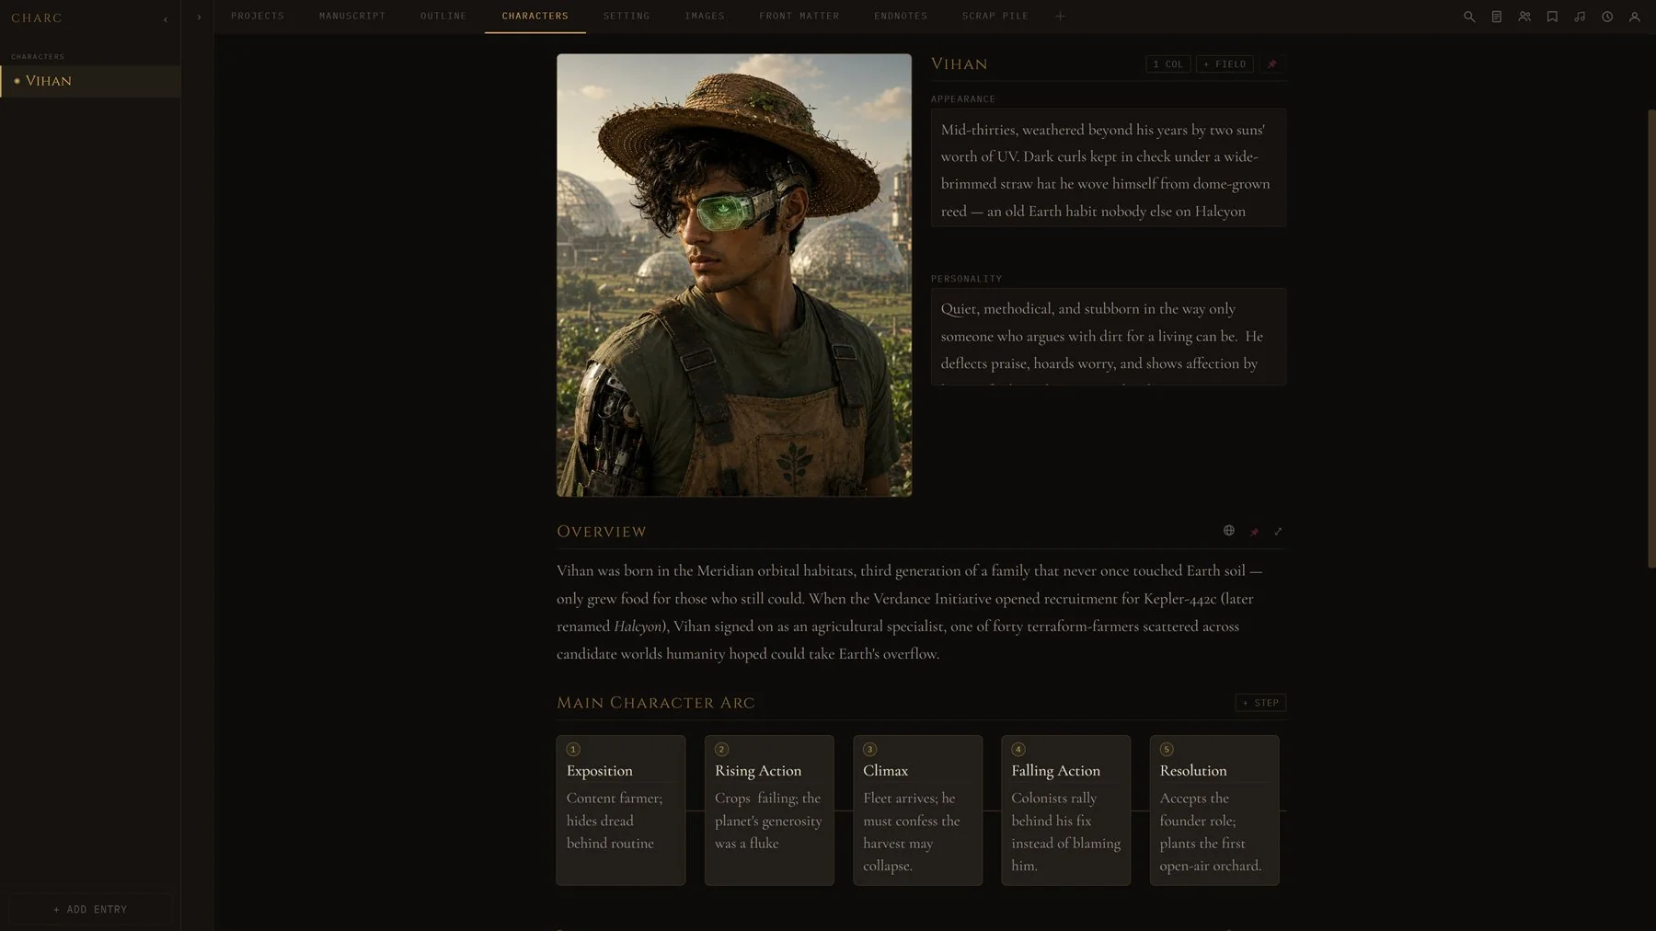The height and width of the screenshot is (931, 1656).
Task: Click the page vertical scrollbar
Action: coord(1651,339)
